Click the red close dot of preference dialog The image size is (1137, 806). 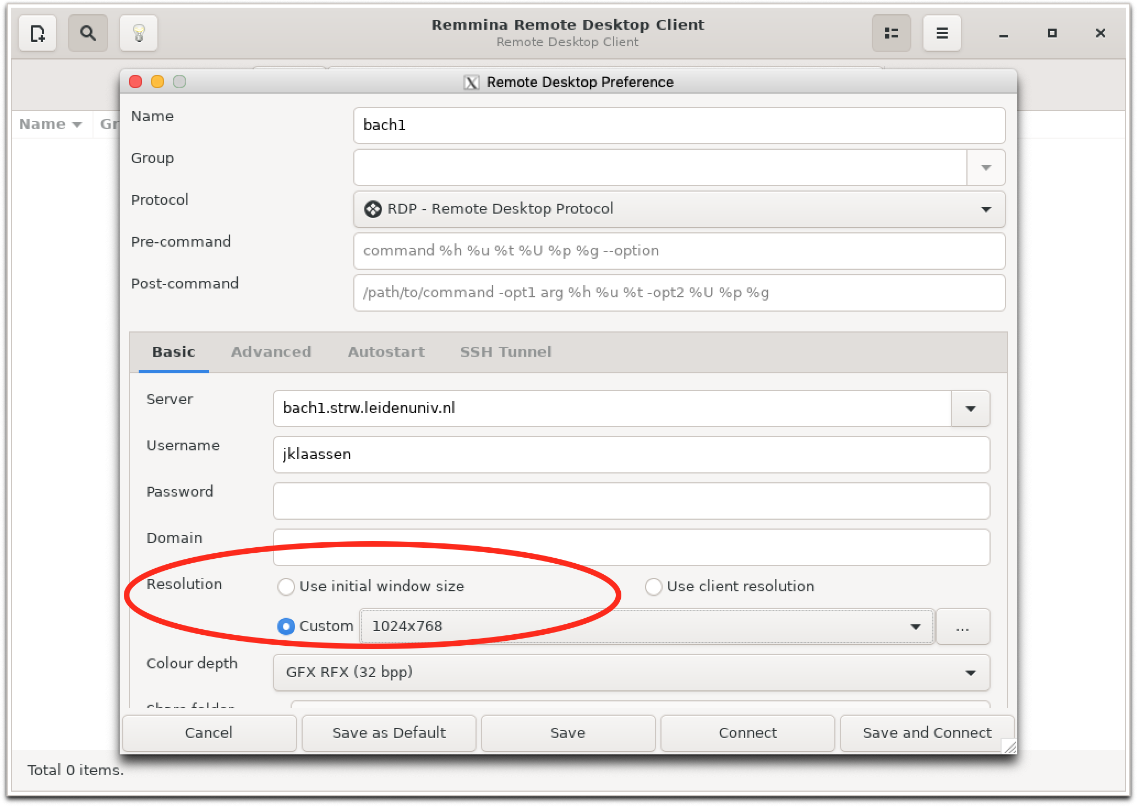point(135,82)
